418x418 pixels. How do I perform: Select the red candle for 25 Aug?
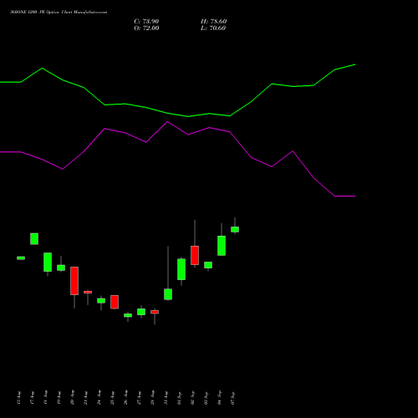coord(115,302)
